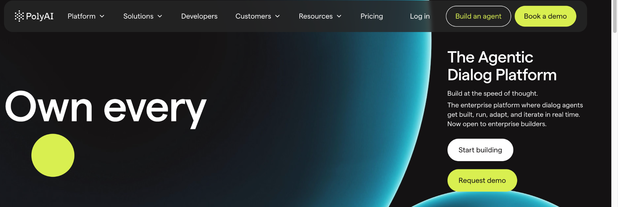This screenshot has width=618, height=207.
Task: Click the 'Own every' headline text
Action: [106, 109]
